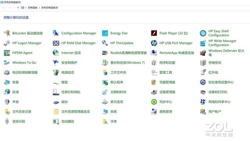Screen dimensions: 250x141
Task: Open the Flash Player (32 位) icon
Action: [154, 33]
